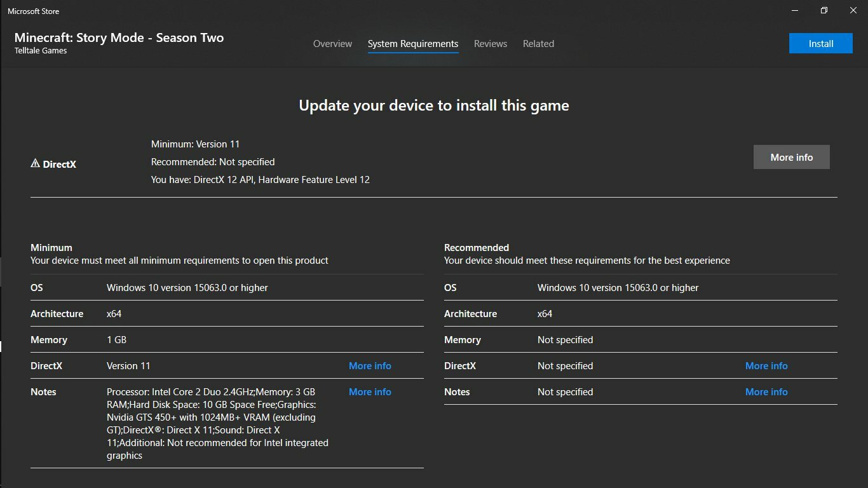Click the Architecture label in the Recommended table
This screenshot has width=868, height=488.
[x=470, y=314]
